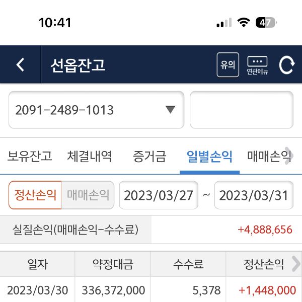This screenshot has height=302, width=302.
Task: Tap the Wi-Fi status icon
Action: coord(244,23)
